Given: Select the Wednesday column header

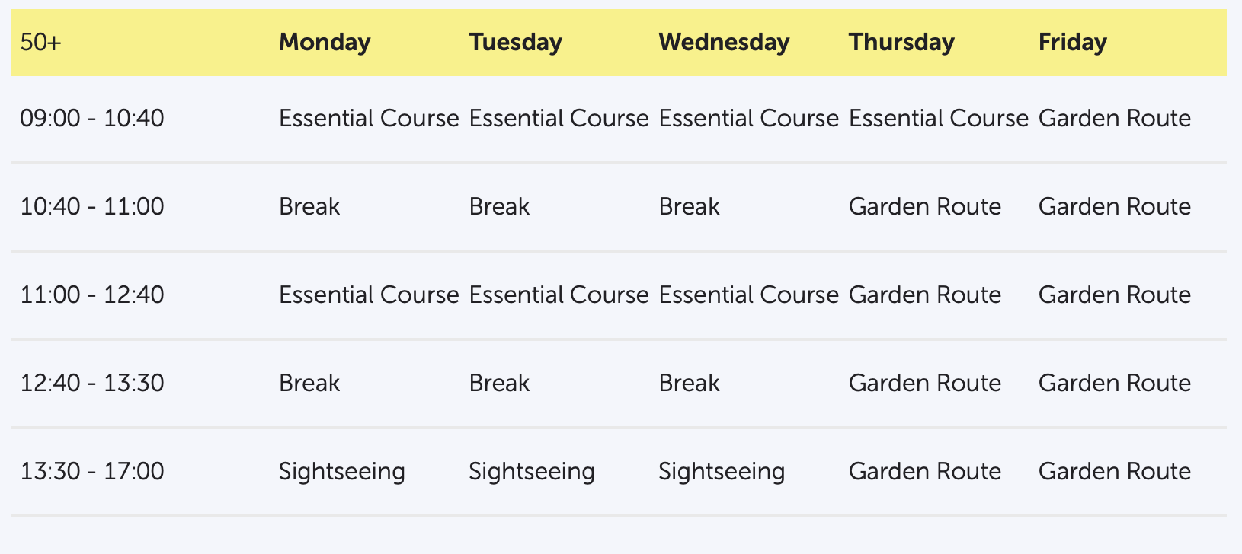Looking at the screenshot, I should pos(724,43).
